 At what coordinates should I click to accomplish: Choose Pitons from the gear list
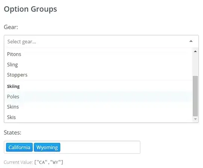[x=98, y=54]
